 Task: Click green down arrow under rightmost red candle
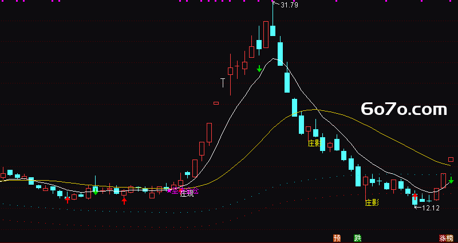[x=451, y=180]
